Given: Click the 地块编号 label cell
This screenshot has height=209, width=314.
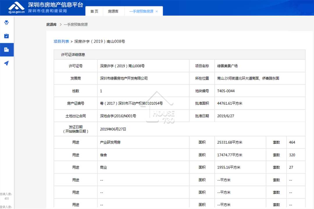Looking at the screenshot, I should tap(202, 91).
